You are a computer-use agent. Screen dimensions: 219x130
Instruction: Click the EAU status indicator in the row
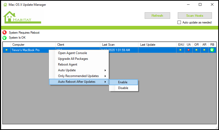pyautogui.click(x=180, y=50)
